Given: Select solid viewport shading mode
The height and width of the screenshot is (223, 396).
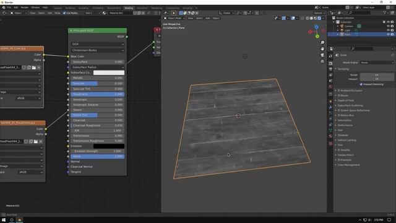Looking at the screenshot, I should [311, 18].
